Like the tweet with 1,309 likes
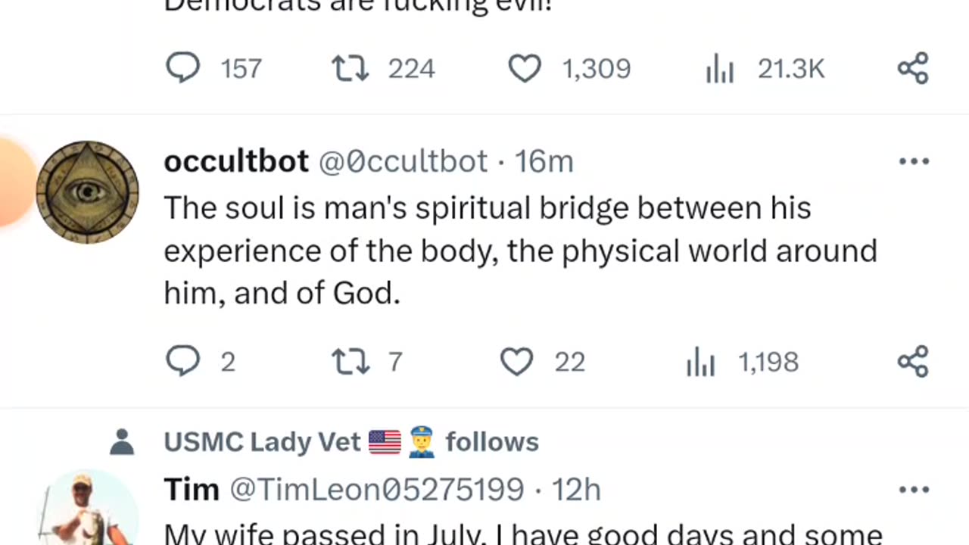Screen dimensions: 969x545 pos(524,68)
